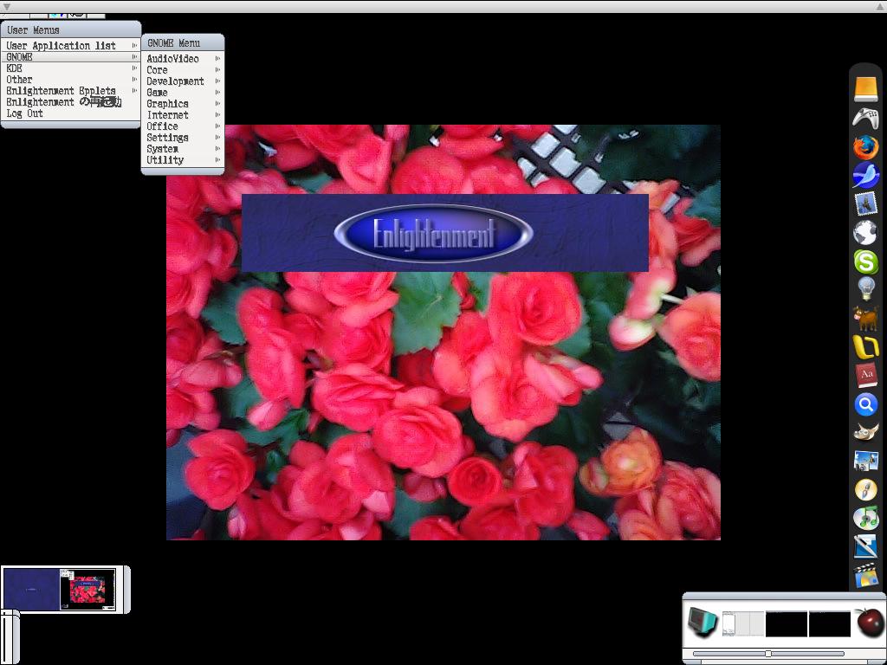
Task: Expand the Graphics submenu
Action: tap(168, 104)
